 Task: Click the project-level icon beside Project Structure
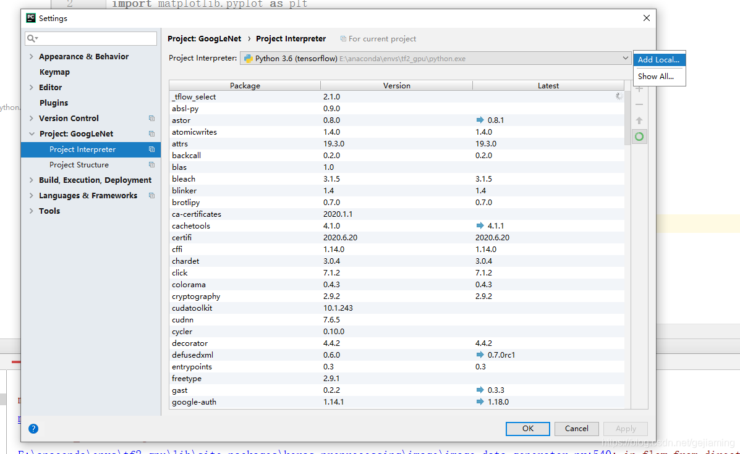click(x=151, y=165)
